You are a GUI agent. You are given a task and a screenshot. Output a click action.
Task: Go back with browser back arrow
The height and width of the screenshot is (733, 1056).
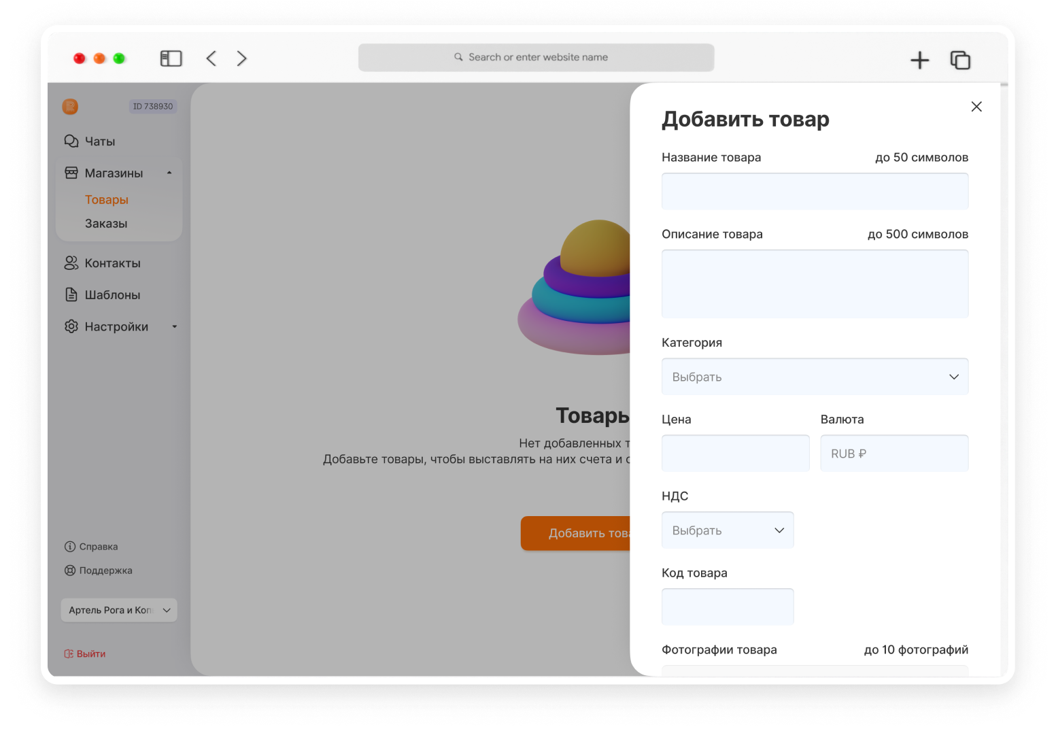point(211,58)
